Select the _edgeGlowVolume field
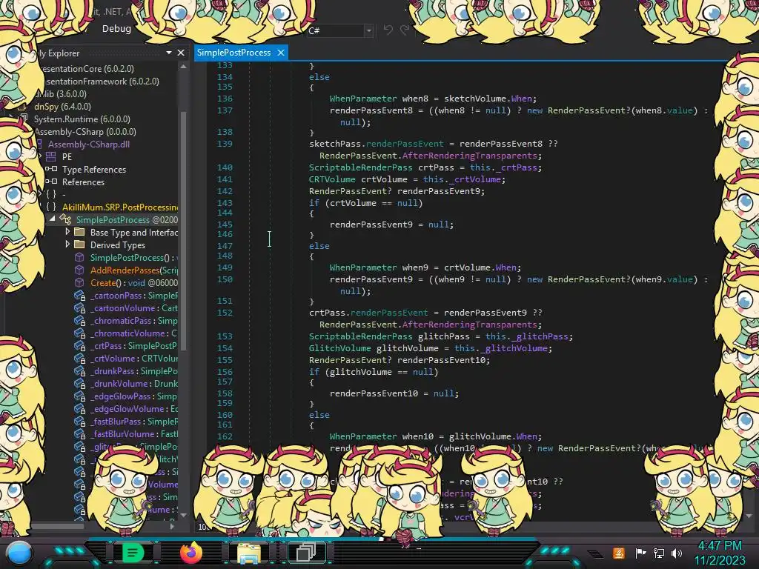The width and height of the screenshot is (759, 569). click(x=134, y=408)
